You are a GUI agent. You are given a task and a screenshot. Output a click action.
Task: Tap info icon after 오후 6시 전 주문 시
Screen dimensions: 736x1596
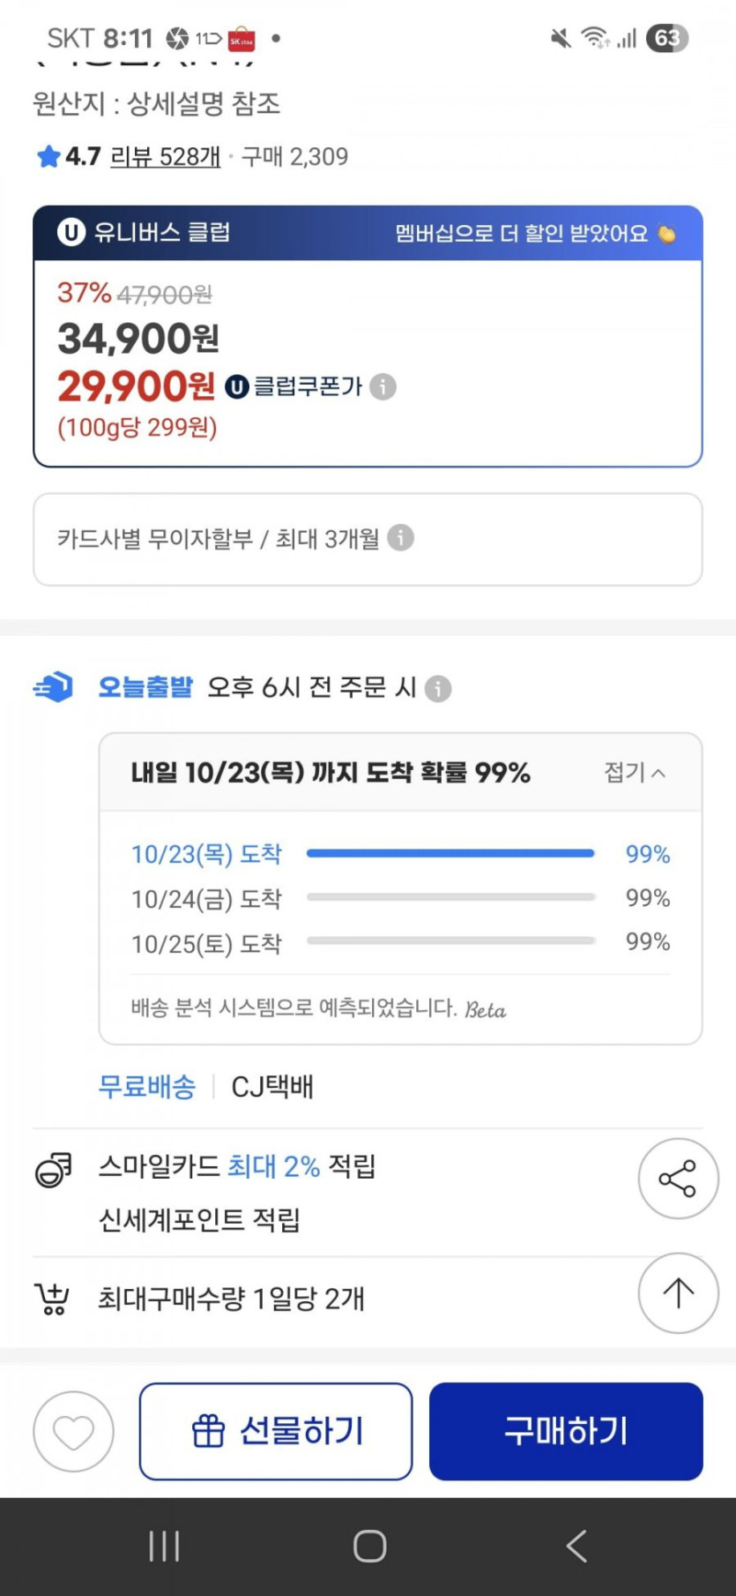[x=438, y=688]
